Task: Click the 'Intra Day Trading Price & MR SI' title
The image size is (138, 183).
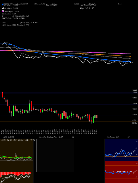Action: click(56, 137)
